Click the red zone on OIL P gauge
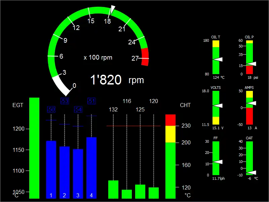Screen dimensions: 269x202 [249, 70]
